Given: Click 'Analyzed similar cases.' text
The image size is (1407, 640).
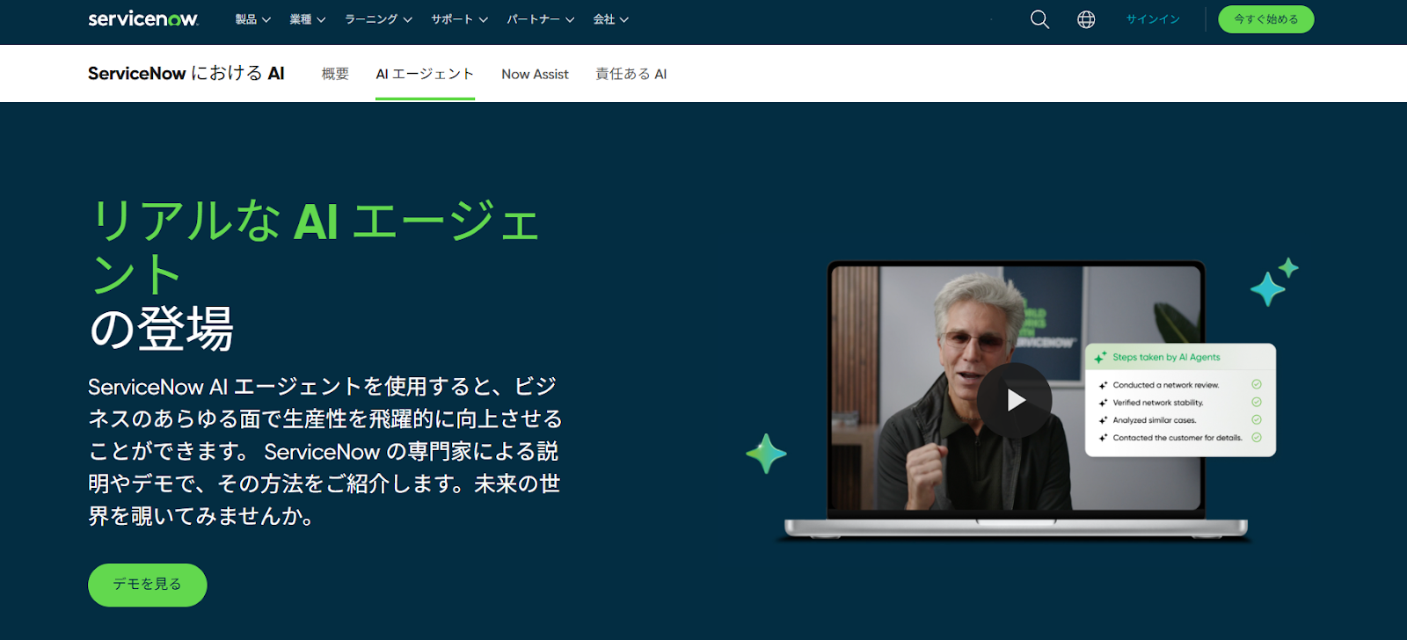Looking at the screenshot, I should pos(1155,420).
